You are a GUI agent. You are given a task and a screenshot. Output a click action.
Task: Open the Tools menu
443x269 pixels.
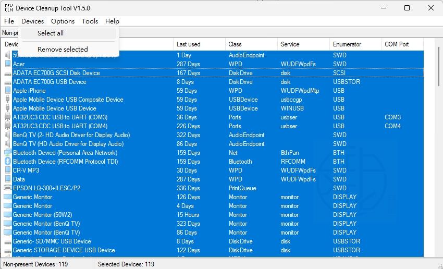click(90, 21)
